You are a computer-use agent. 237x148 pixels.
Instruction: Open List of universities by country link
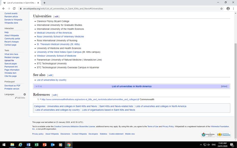click(x=51, y=80)
